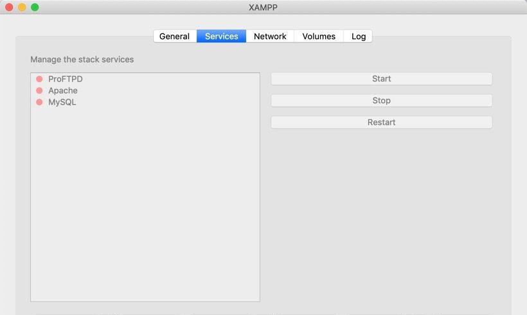Click the red status dot beside MySQL

point(39,102)
